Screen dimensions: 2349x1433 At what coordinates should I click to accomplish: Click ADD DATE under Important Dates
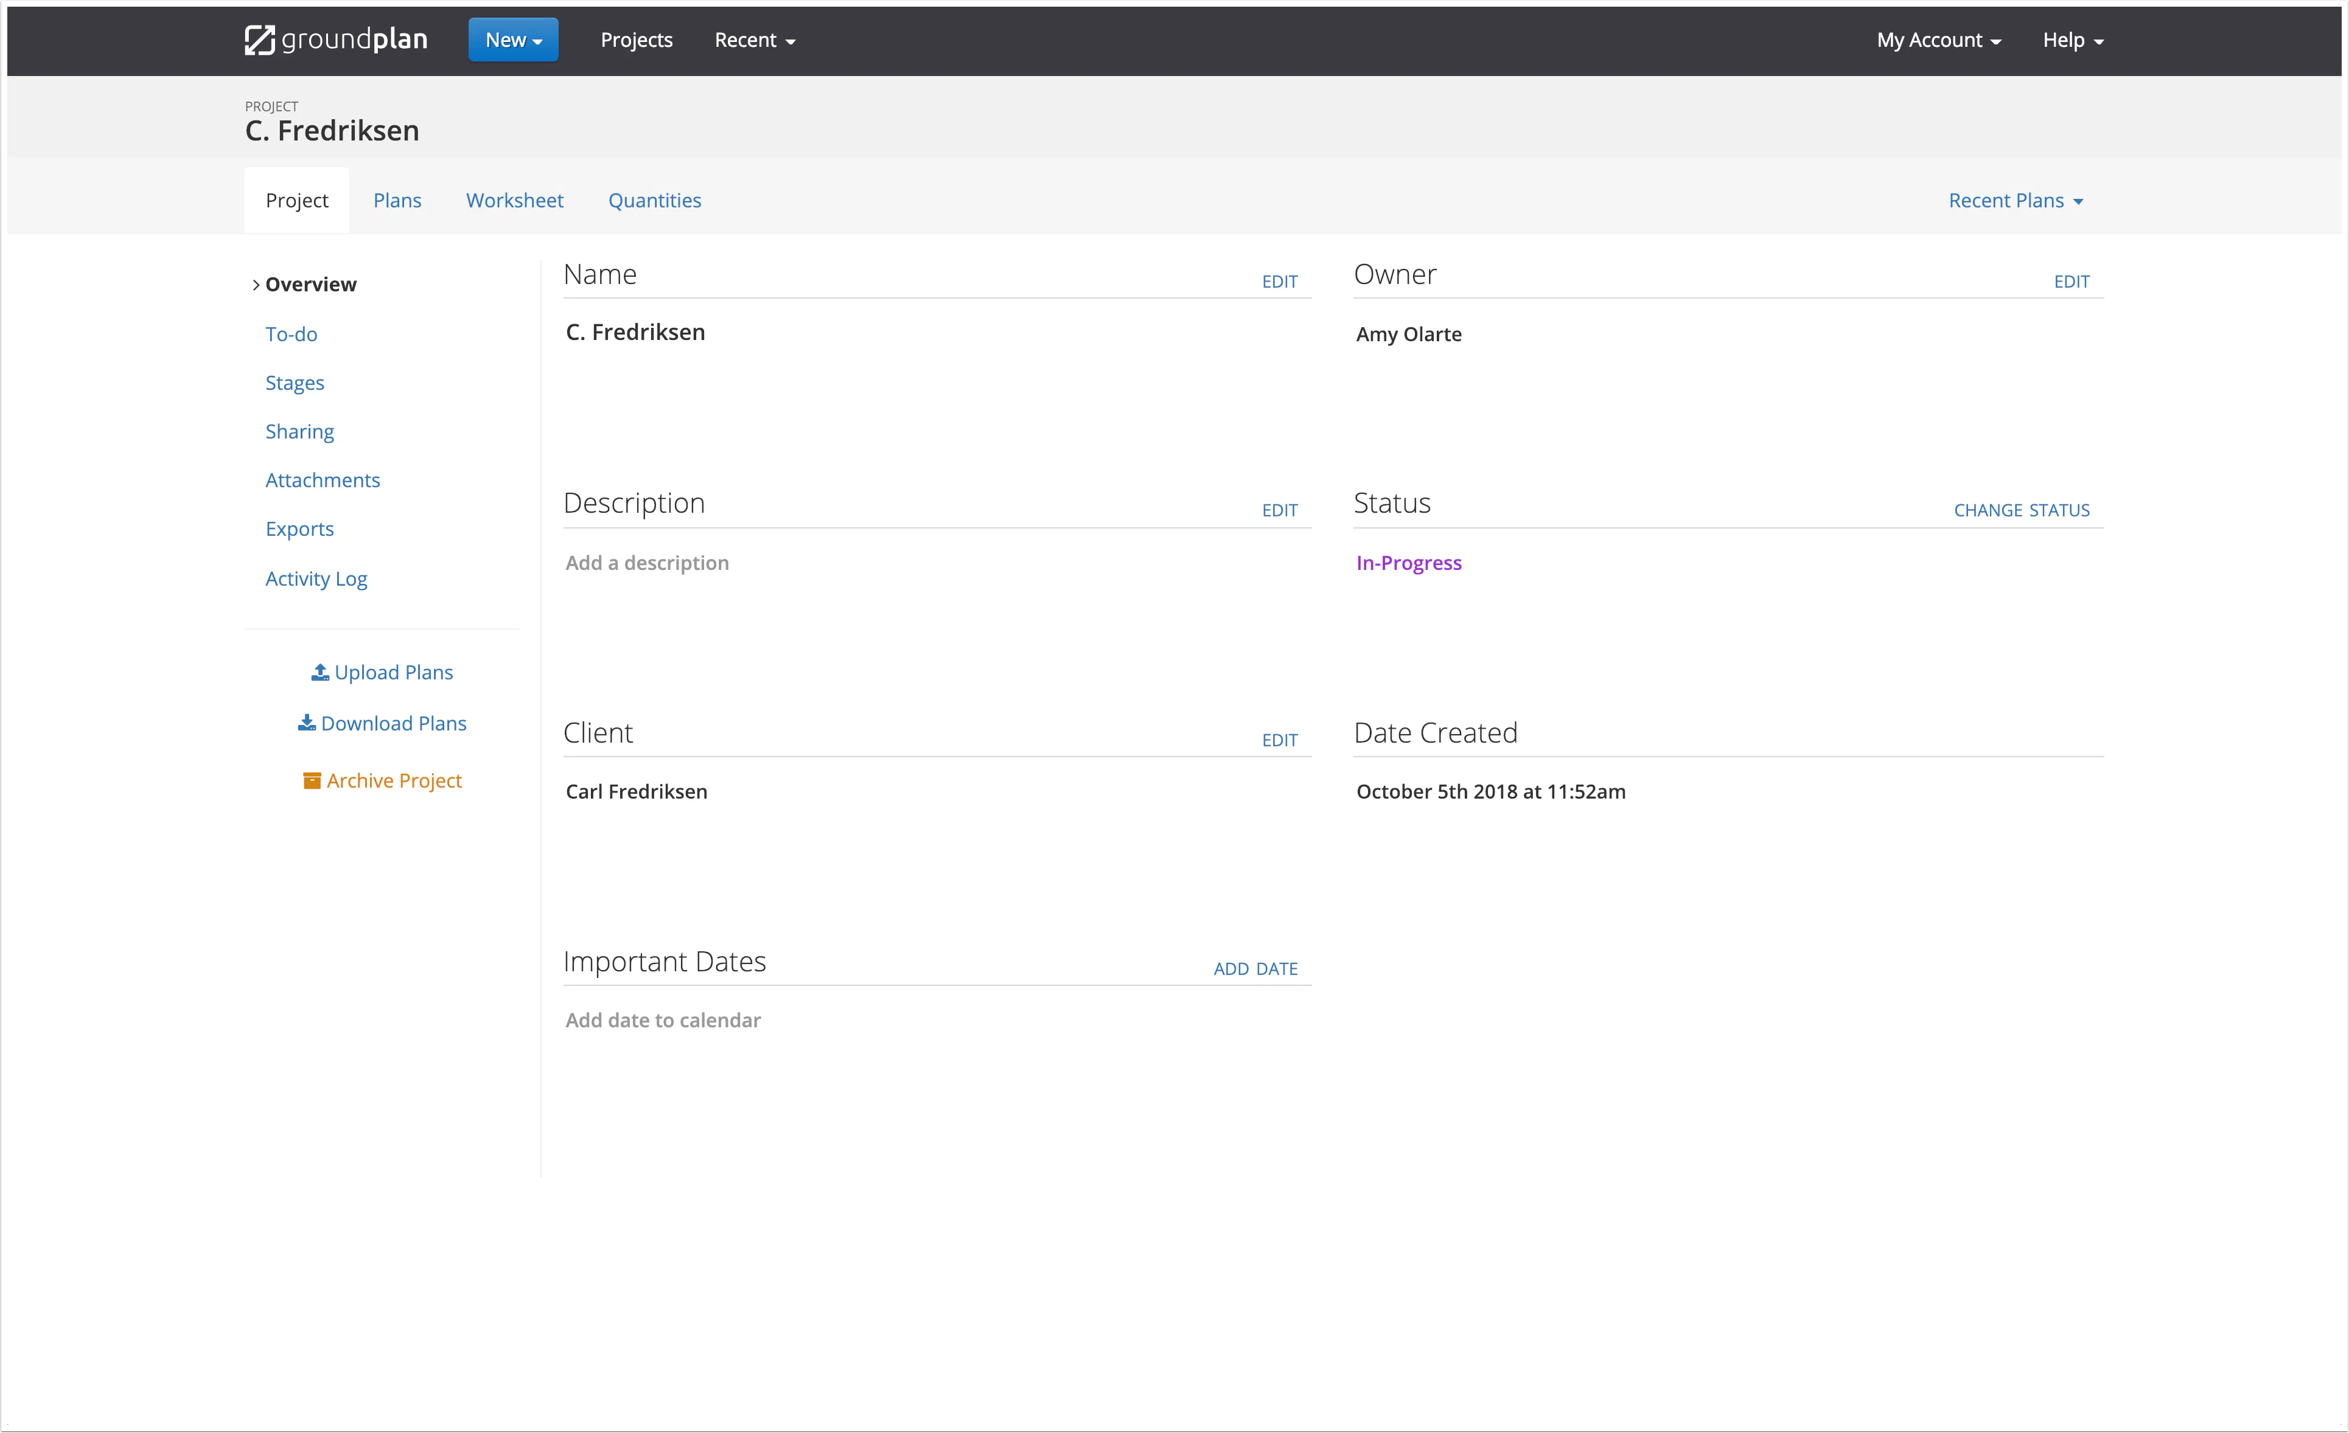pos(1255,968)
